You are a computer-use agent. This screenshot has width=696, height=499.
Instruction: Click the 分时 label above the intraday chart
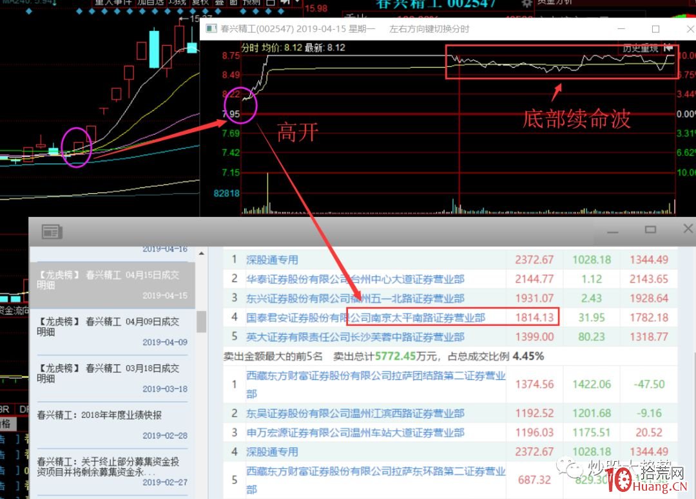250,48
